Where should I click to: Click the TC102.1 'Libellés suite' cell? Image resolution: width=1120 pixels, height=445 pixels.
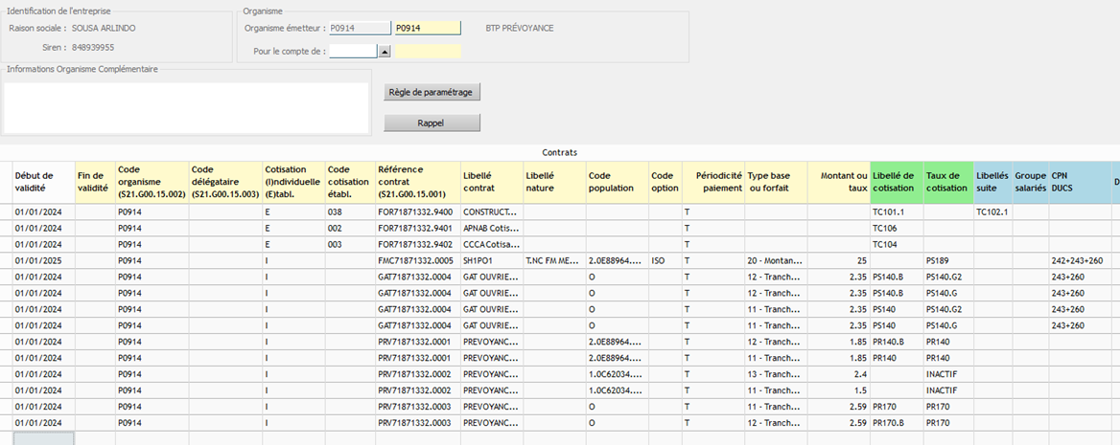(x=993, y=212)
